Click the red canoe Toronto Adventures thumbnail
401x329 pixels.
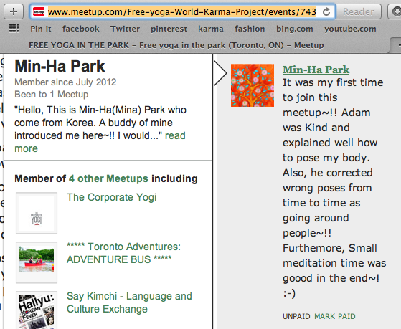pyautogui.click(x=37, y=262)
